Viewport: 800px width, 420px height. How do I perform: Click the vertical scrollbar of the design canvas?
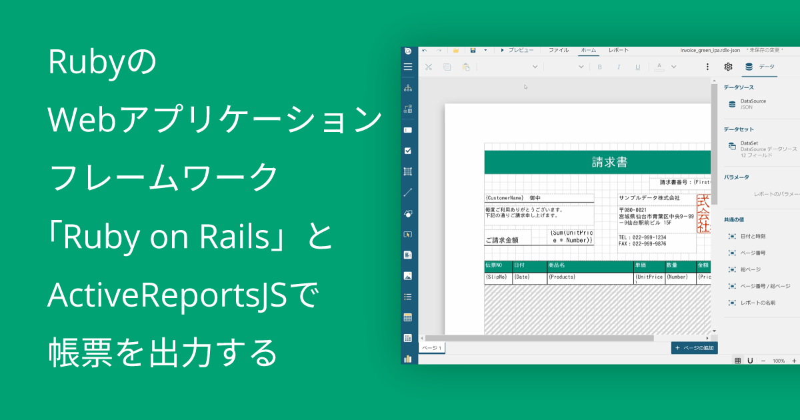coord(714,144)
